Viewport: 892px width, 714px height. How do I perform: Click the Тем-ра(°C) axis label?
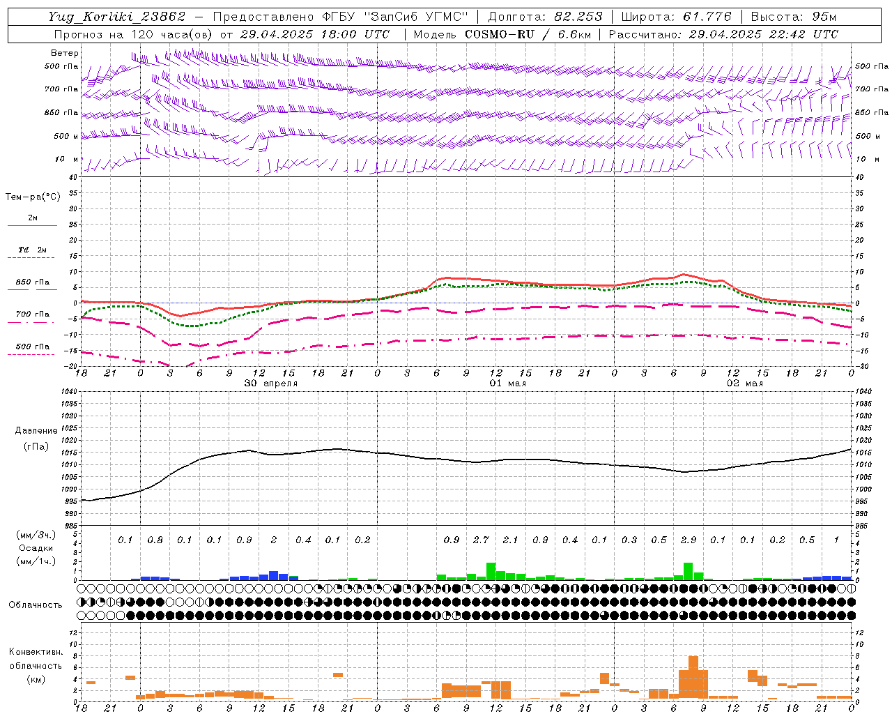pos(33,197)
